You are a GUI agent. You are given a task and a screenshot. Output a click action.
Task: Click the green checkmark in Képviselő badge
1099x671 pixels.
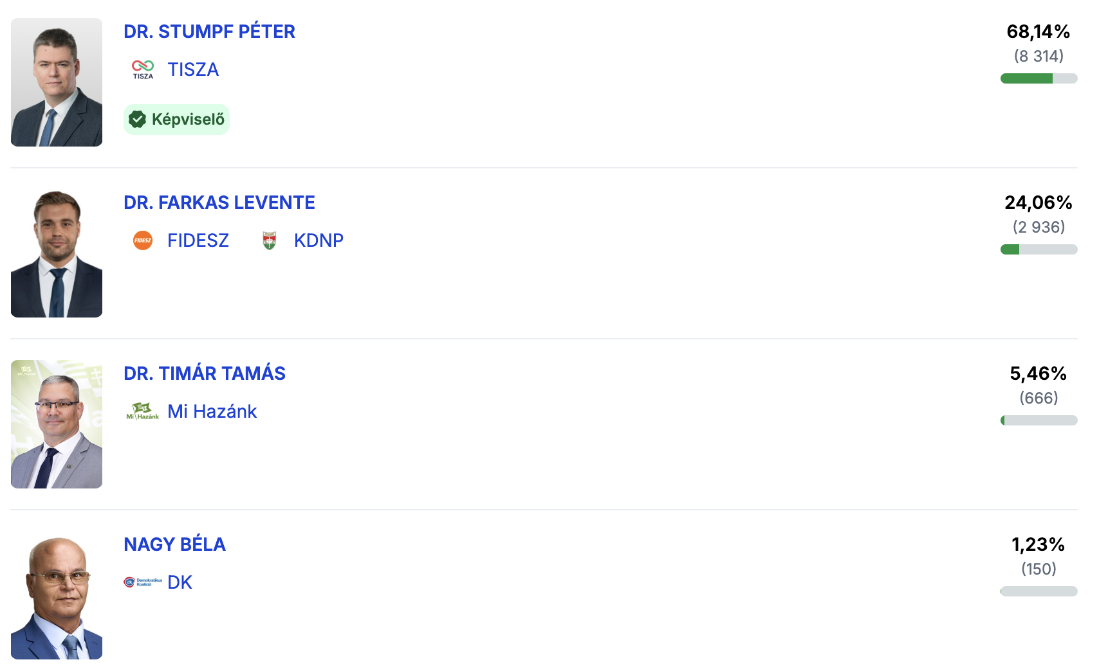click(x=137, y=120)
